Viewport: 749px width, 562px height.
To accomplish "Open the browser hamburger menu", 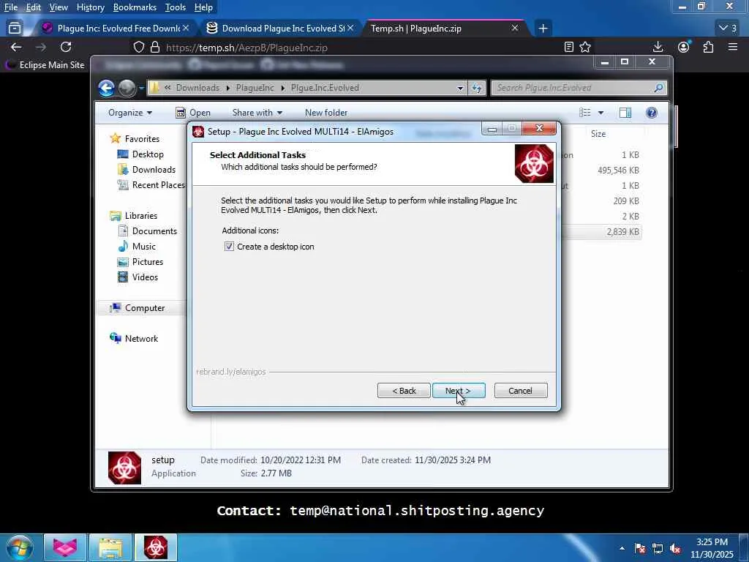I will tap(733, 47).
